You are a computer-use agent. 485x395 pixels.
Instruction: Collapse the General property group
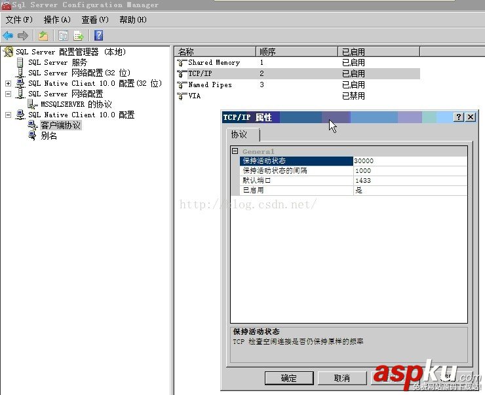(235, 151)
